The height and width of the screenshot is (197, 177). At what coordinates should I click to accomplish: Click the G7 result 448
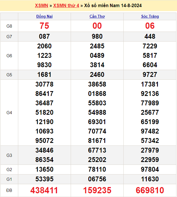[x=150, y=36]
